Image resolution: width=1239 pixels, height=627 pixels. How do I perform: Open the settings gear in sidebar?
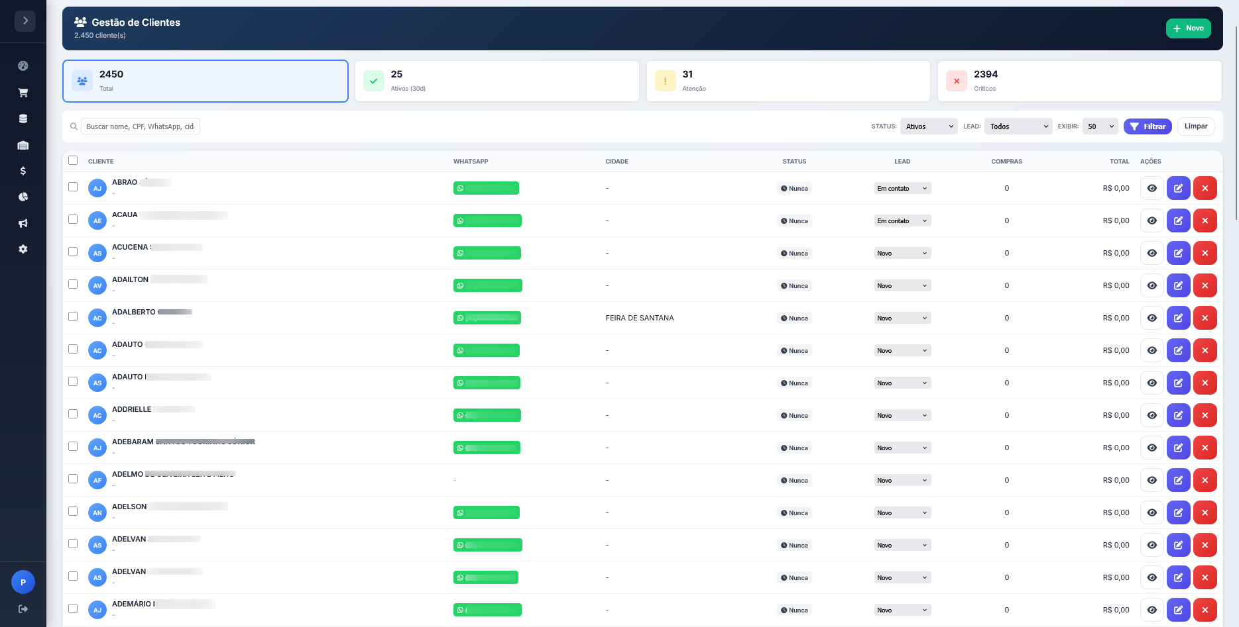point(23,249)
